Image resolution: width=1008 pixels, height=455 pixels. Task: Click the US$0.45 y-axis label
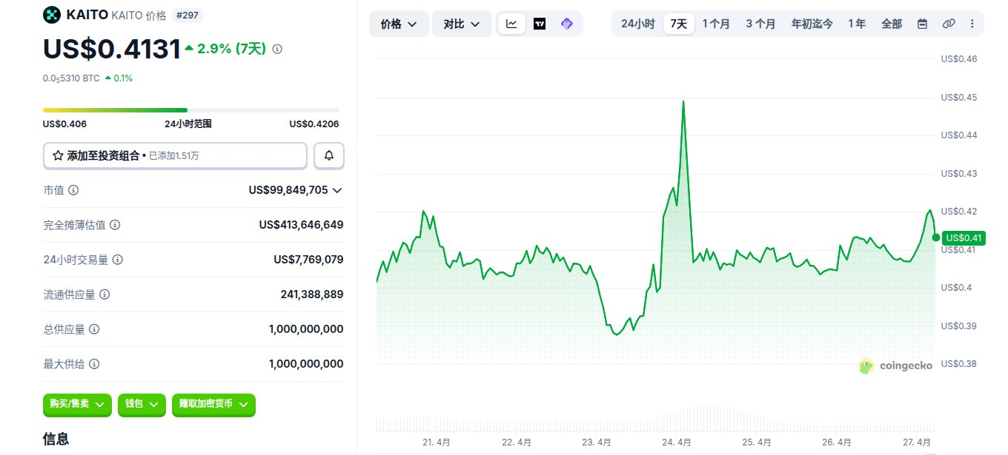(x=959, y=97)
